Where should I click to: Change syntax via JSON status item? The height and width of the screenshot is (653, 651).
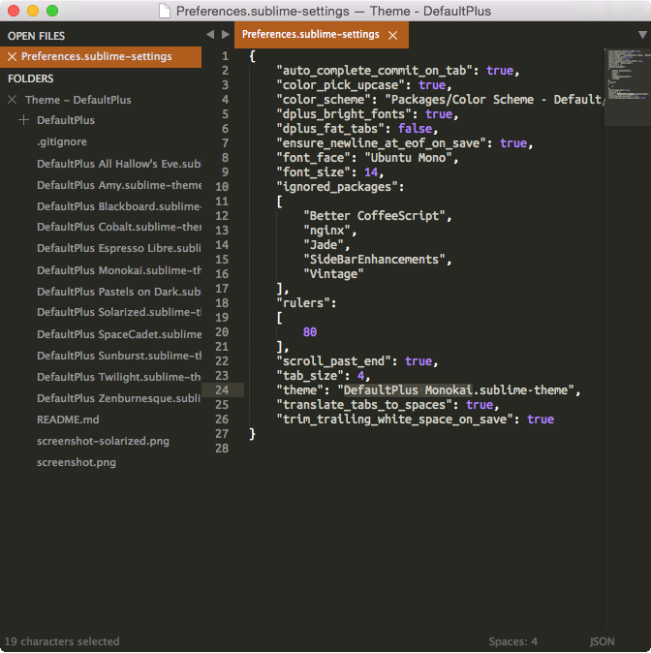pos(602,641)
